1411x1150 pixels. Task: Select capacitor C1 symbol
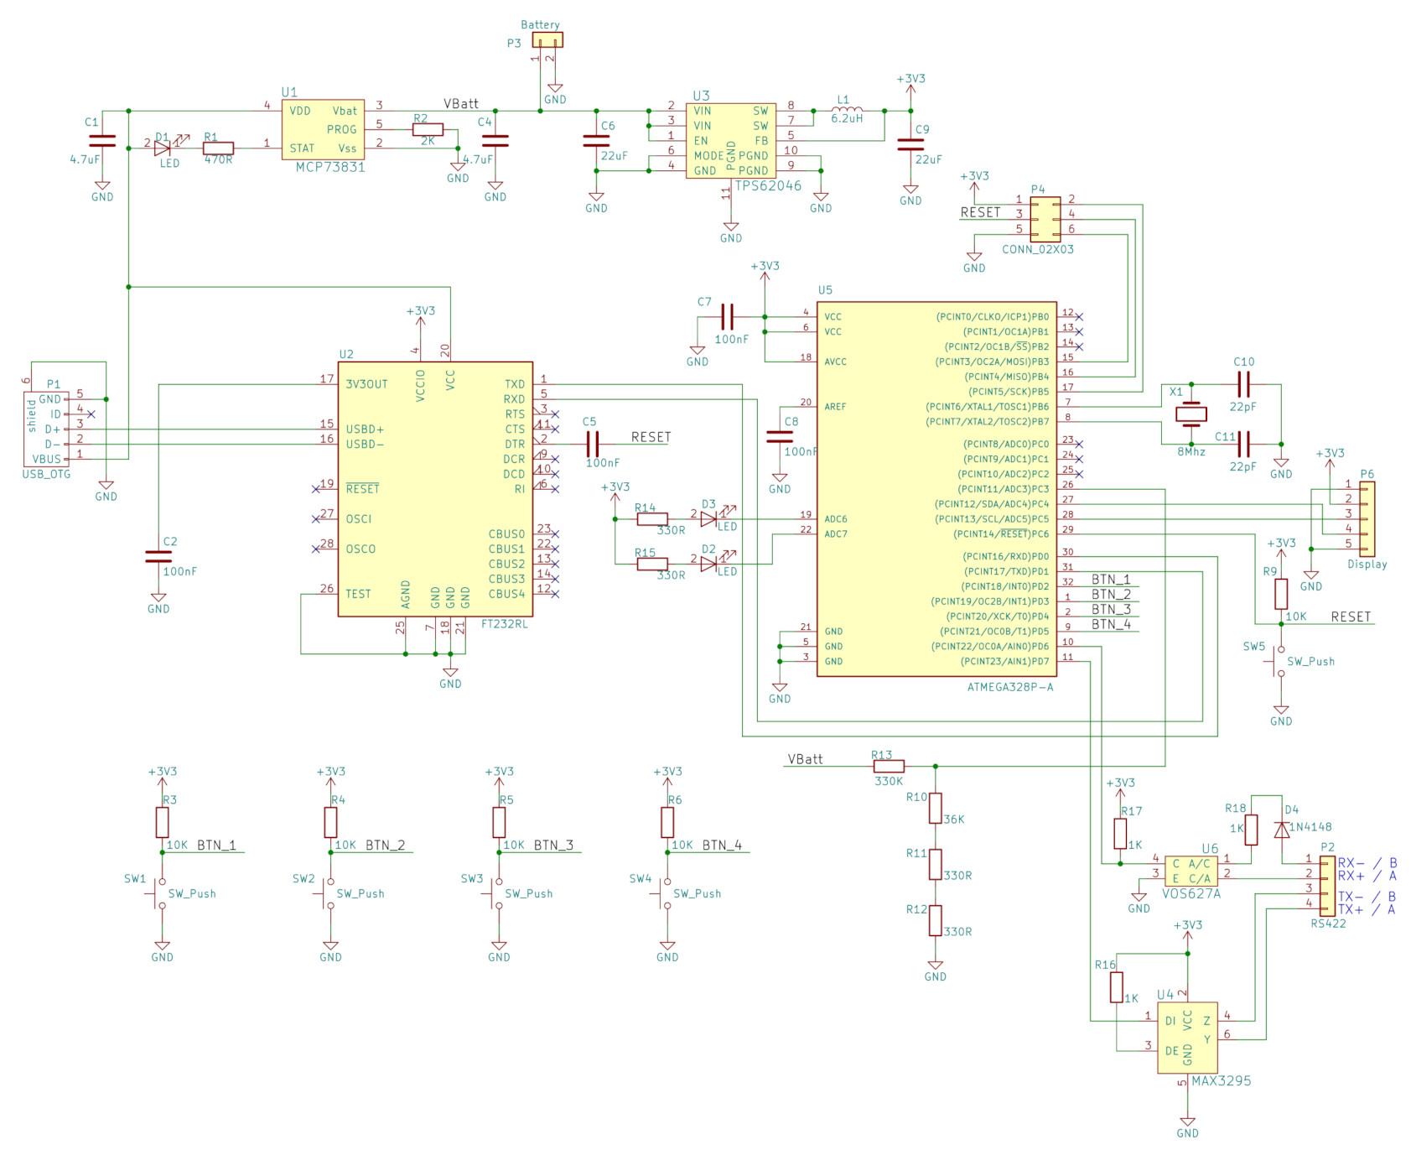pyautogui.click(x=102, y=140)
